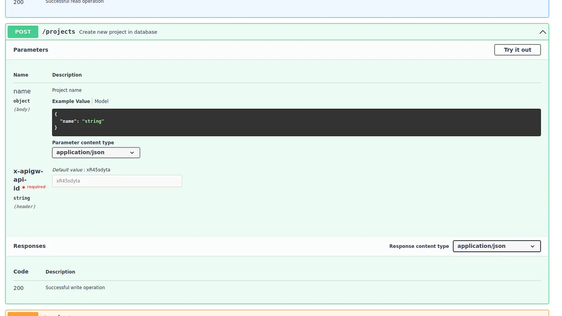
Task: Click the '(header)' parameter location text
Action: click(x=24, y=207)
